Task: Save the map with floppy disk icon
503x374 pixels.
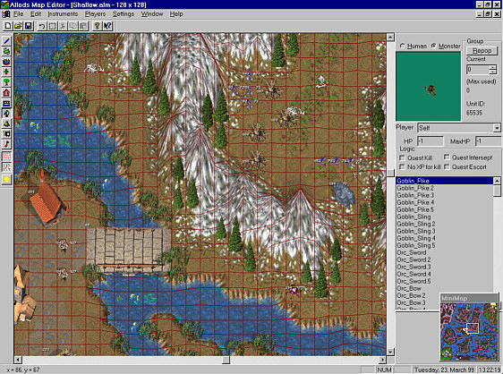Action: [29, 26]
